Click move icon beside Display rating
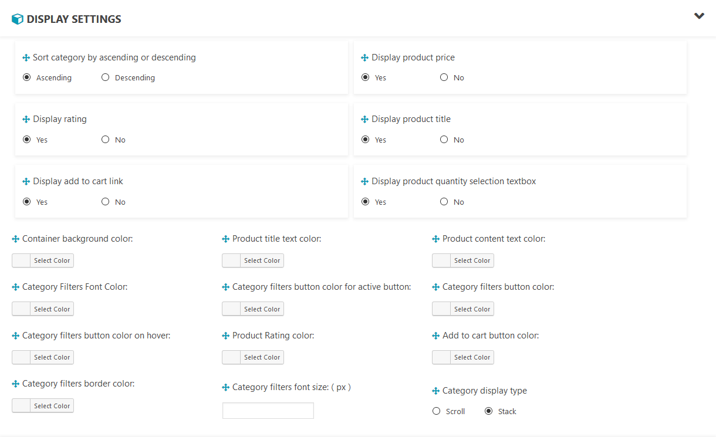Image resolution: width=716 pixels, height=437 pixels. pyautogui.click(x=26, y=119)
